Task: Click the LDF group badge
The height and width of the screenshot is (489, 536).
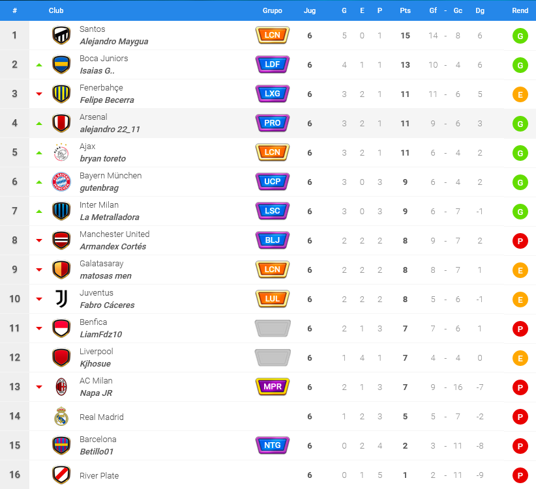Action: click(x=273, y=64)
